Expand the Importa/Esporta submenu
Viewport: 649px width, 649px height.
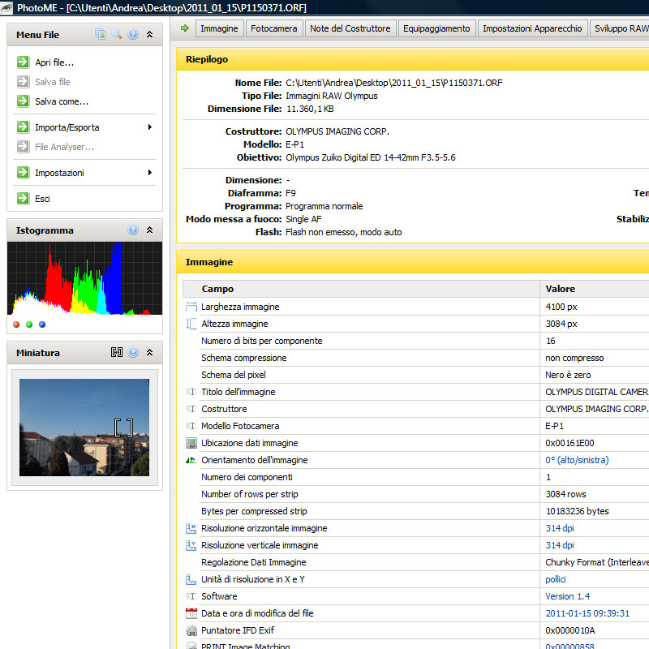pyautogui.click(x=149, y=127)
